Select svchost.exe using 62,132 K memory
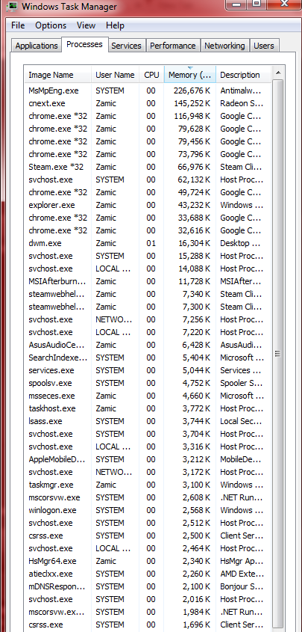The image size is (302, 632). pos(148,180)
